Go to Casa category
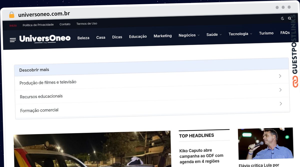The height and width of the screenshot is (167, 300). [x=101, y=37]
